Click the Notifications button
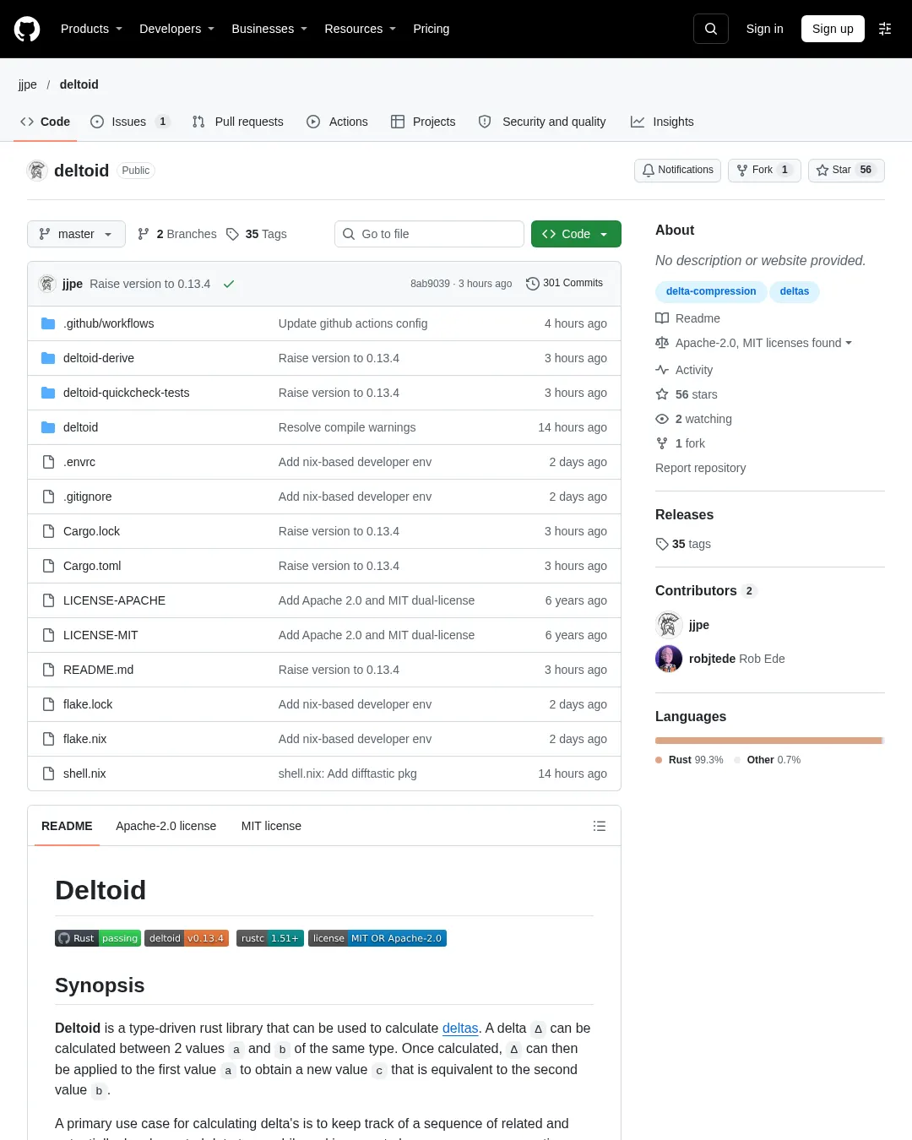The image size is (912, 1140). [x=677, y=170]
